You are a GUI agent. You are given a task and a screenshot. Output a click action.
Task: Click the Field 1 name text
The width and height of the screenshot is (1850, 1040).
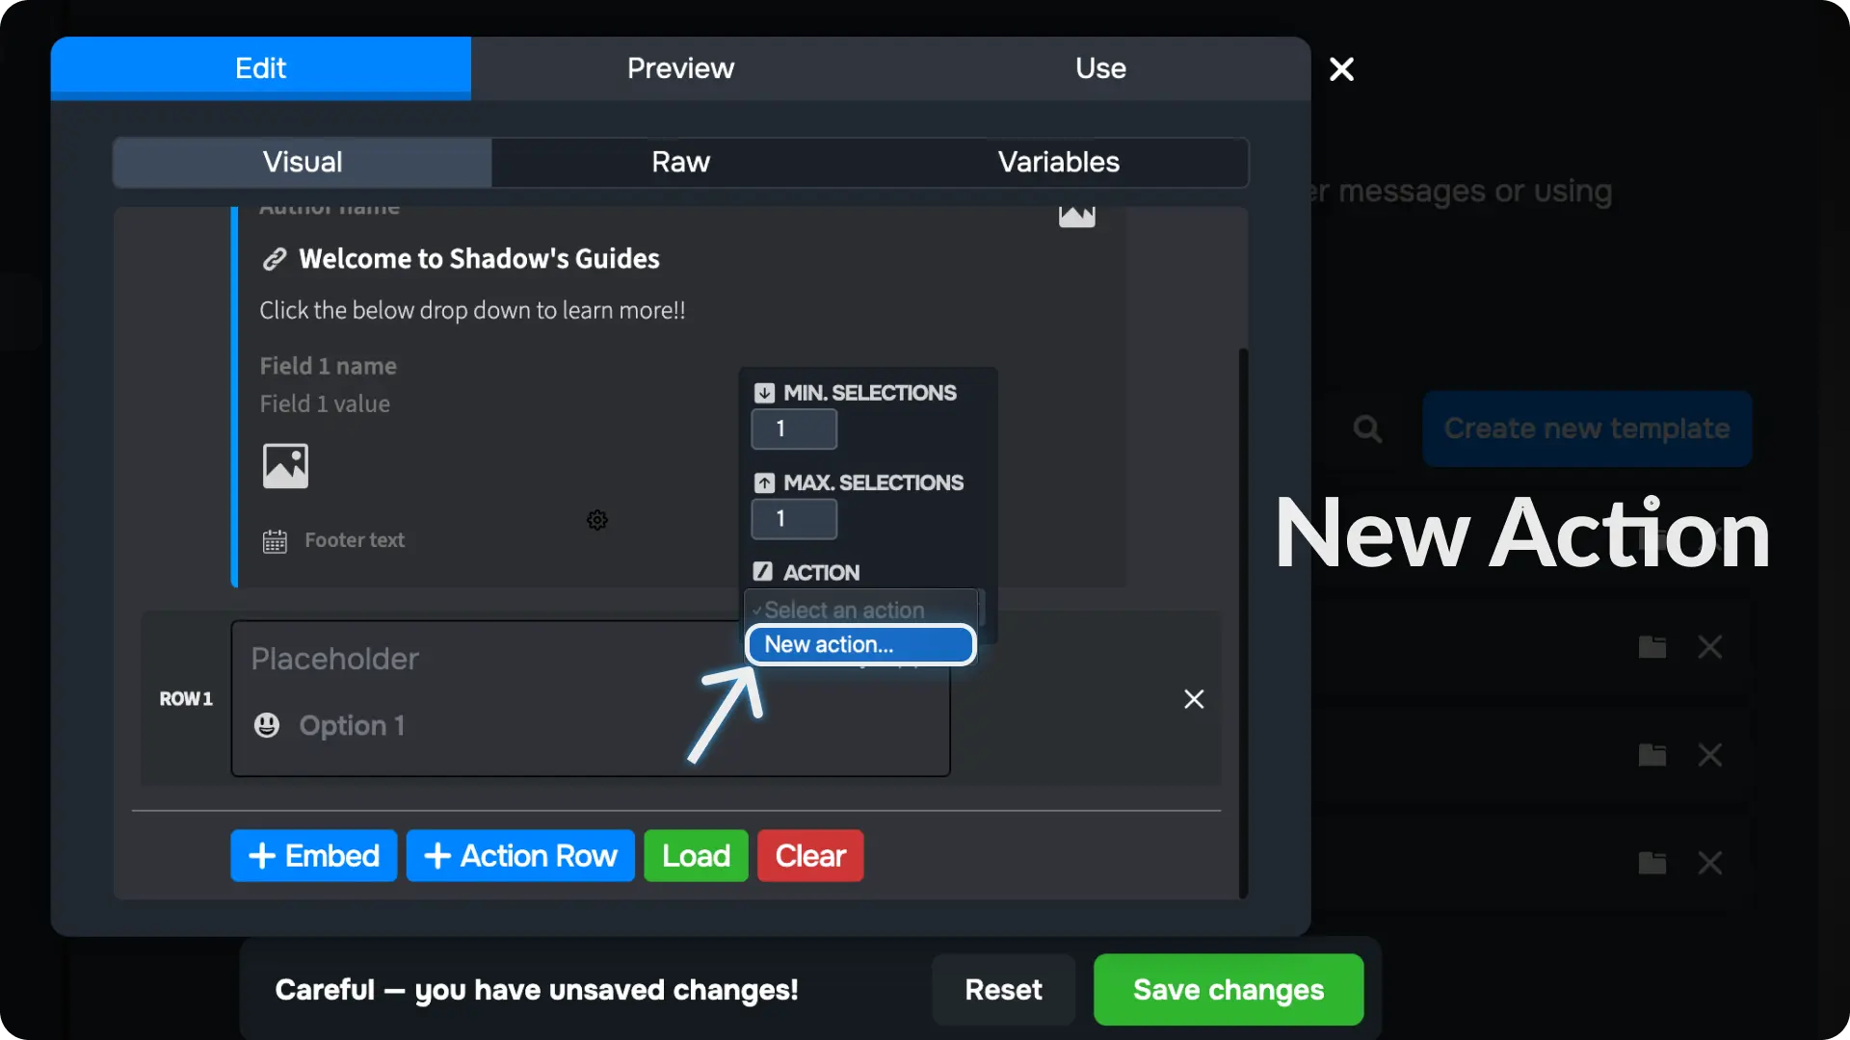point(328,366)
